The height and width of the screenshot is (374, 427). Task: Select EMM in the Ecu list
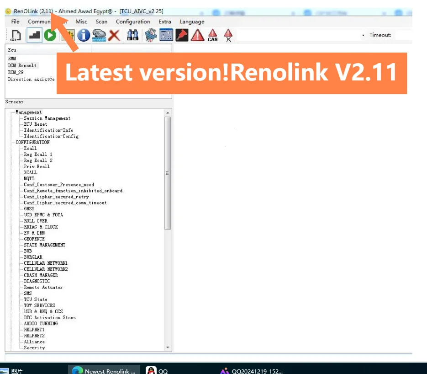tap(12, 59)
